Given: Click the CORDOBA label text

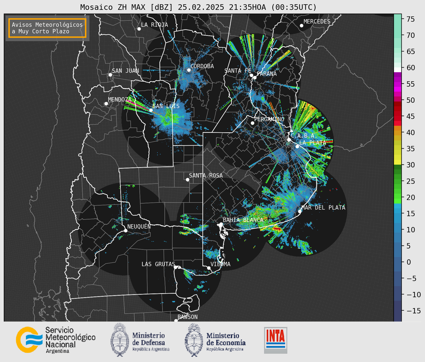Looking at the screenshot, I should (x=202, y=66).
